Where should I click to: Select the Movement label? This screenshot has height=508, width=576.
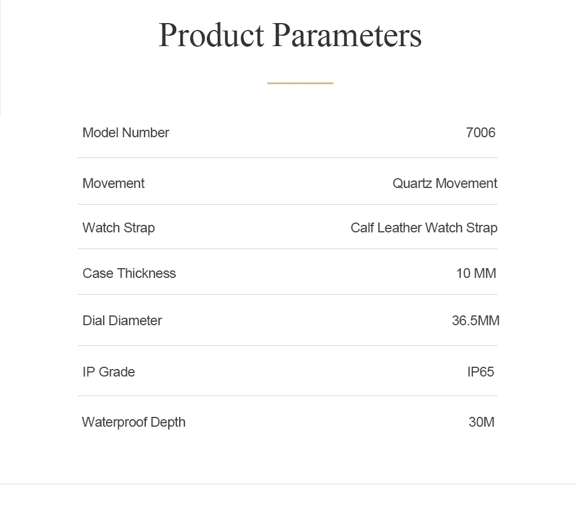coord(113,183)
